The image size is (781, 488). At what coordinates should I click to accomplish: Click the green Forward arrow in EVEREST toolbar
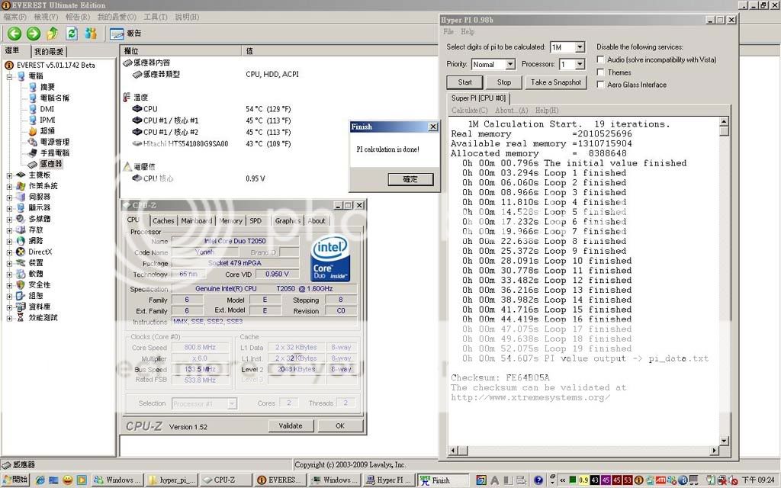pyautogui.click(x=34, y=34)
